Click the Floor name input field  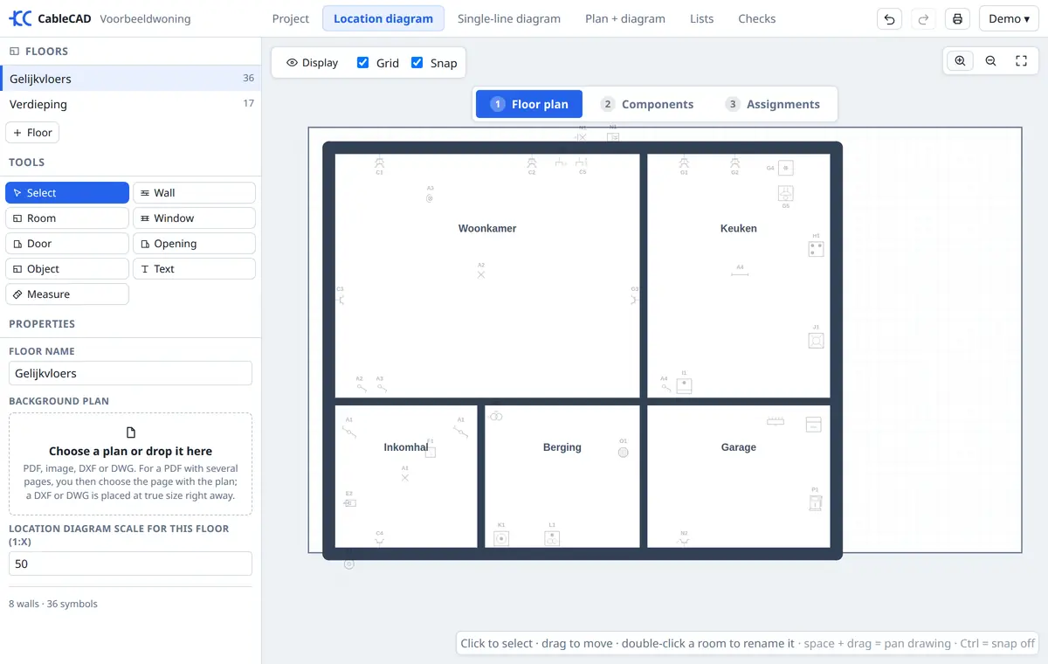(x=131, y=374)
